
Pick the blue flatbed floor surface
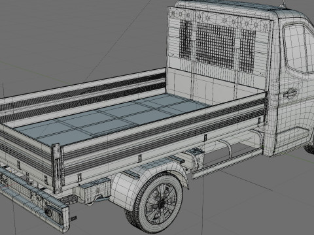(113, 119)
